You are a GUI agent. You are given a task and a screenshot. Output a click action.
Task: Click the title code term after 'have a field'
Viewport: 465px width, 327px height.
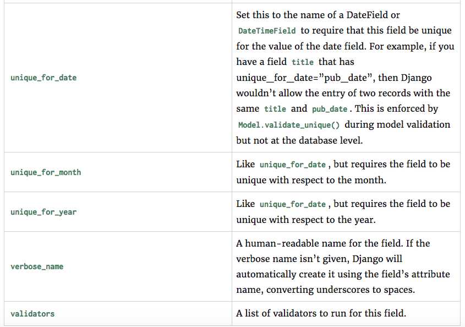pyautogui.click(x=303, y=62)
